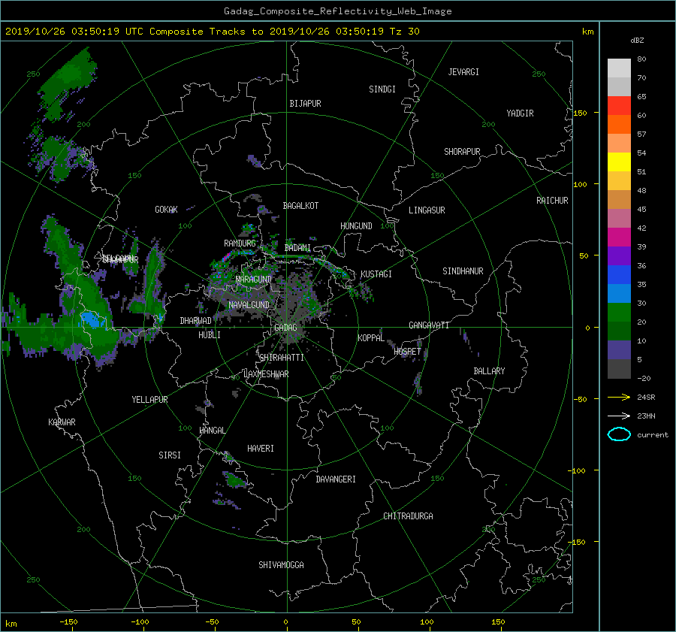Click the SHIVAMOGGA city label
676x632 pixels.
click(281, 564)
